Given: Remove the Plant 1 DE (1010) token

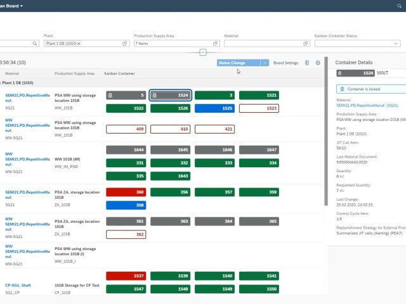Looking at the screenshot, I should coord(79,43).
